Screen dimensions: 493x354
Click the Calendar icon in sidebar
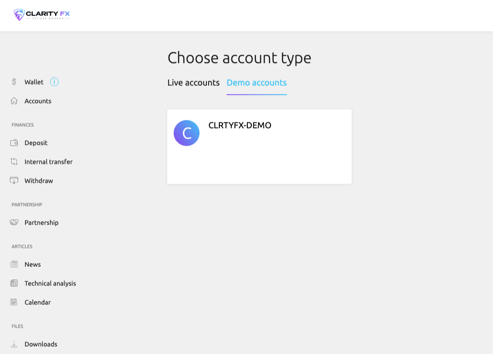[x=14, y=302]
